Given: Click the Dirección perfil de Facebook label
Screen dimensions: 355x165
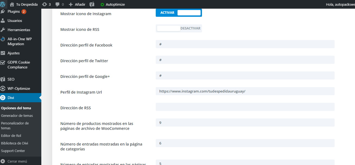Looking at the screenshot, I should (86, 45).
